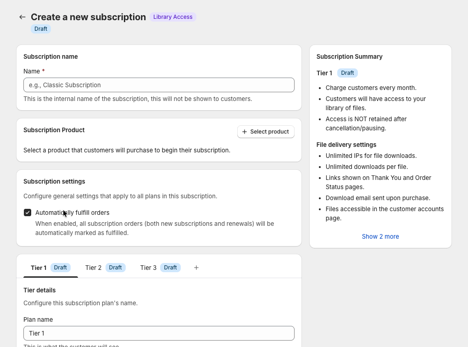Click the plus icon to add tier
468x347 pixels.
tap(196, 268)
